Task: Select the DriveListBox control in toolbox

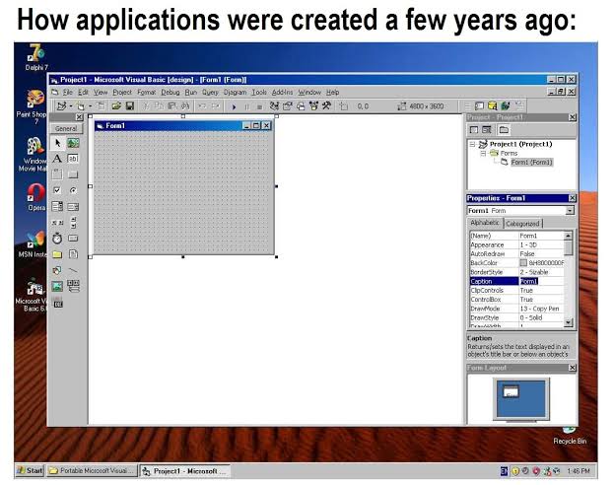Action: [73, 239]
